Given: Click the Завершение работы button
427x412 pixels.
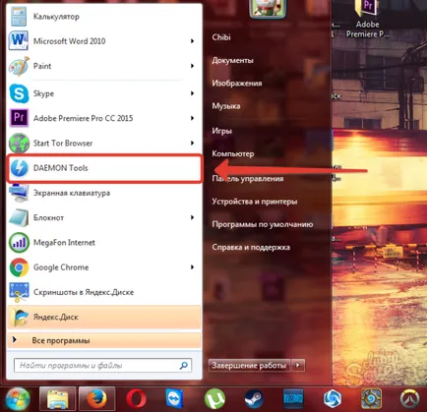Looking at the screenshot, I should point(249,365).
